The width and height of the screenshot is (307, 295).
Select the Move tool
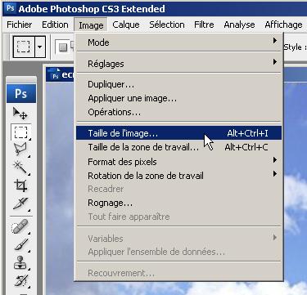pos(20,114)
